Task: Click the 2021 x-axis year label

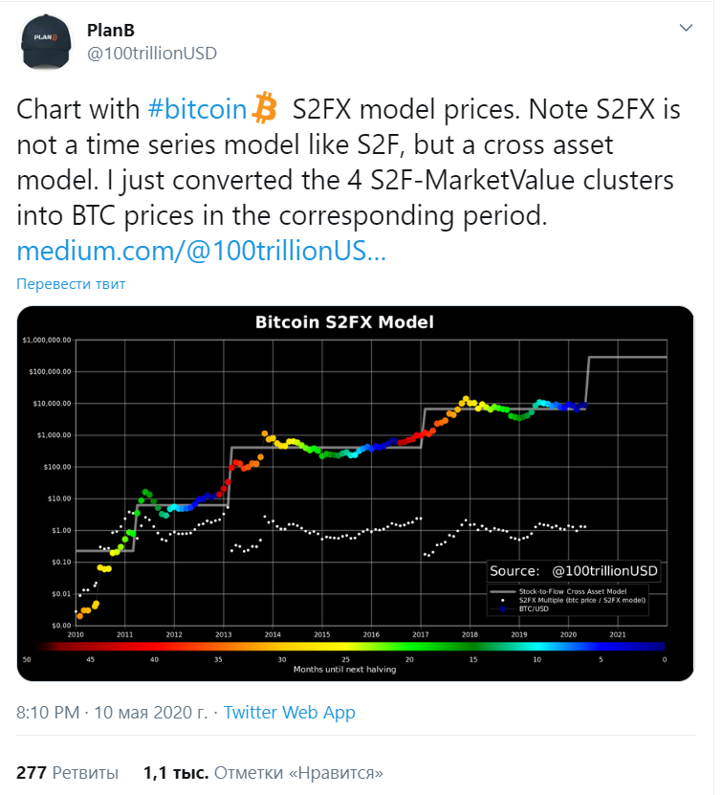Action: [x=618, y=633]
